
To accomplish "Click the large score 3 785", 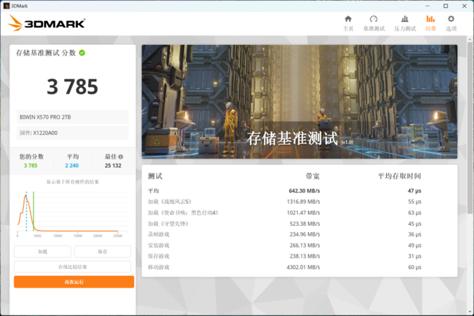I will pyautogui.click(x=72, y=87).
